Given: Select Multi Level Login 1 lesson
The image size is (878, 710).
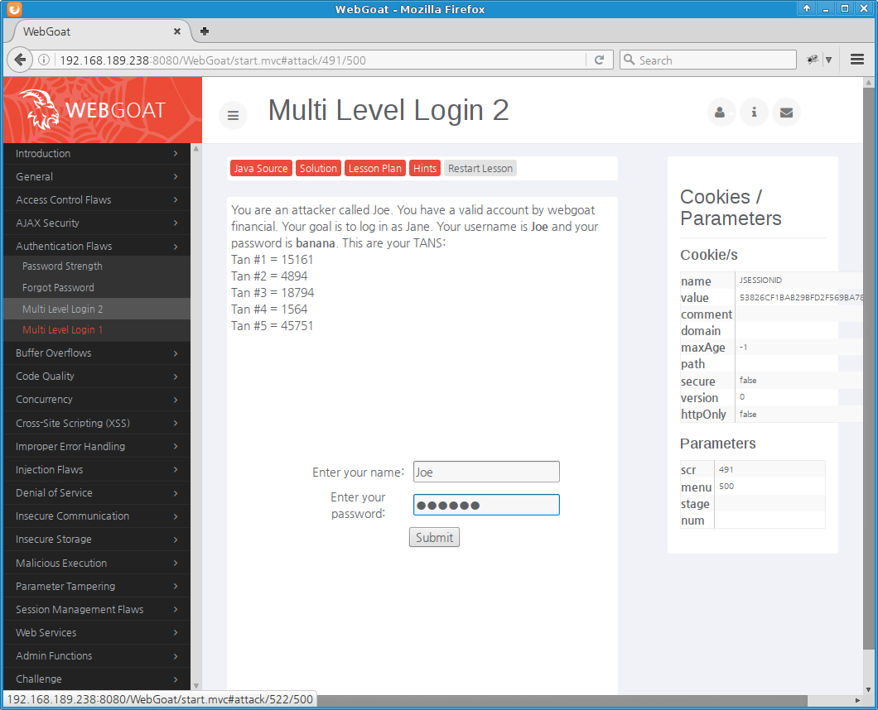Looking at the screenshot, I should tap(97, 330).
